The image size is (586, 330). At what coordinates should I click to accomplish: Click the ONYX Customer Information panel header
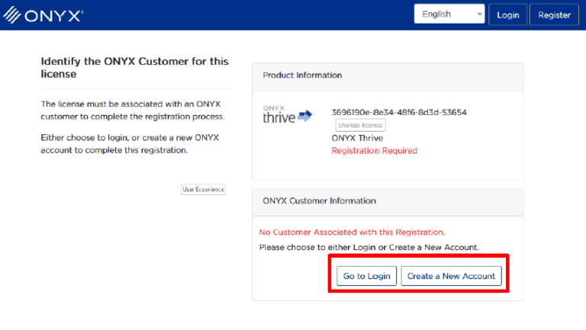click(388, 201)
